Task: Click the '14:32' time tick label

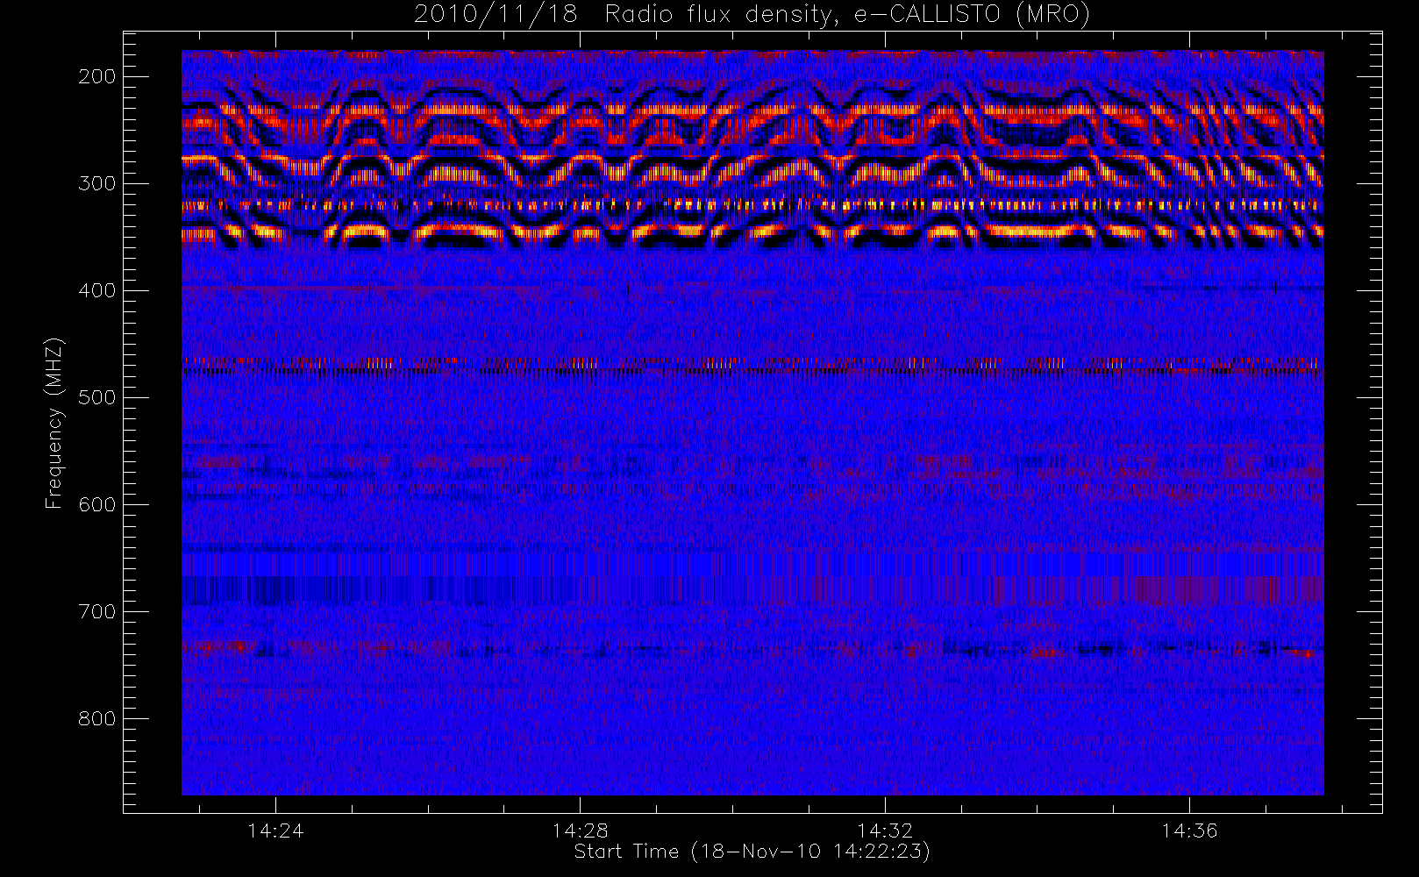Action: [x=885, y=831]
